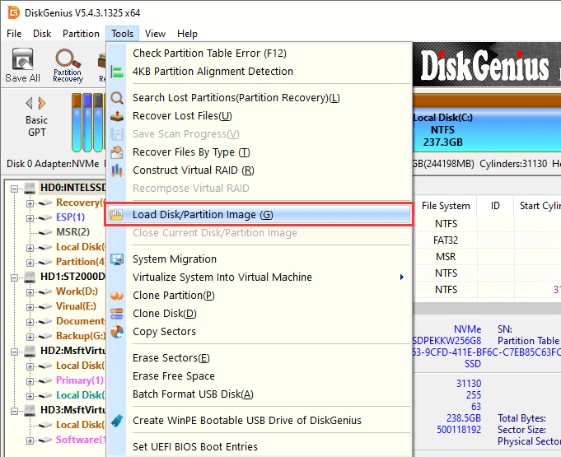The width and height of the screenshot is (561, 457).
Task: Choose Erase Free Space from the menu
Action: [173, 376]
